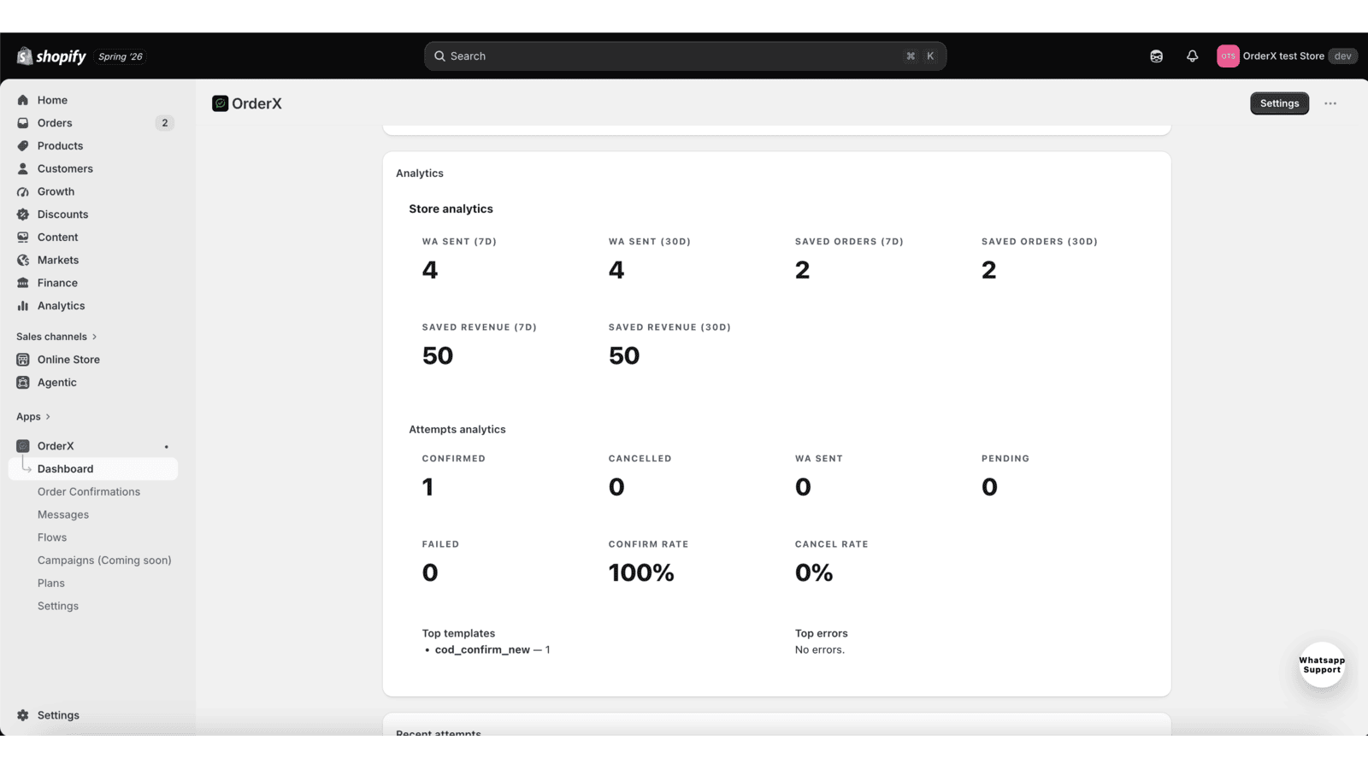This screenshot has height=769, width=1368.
Task: Click the Orders inbox icon
Action: [x=23, y=123]
